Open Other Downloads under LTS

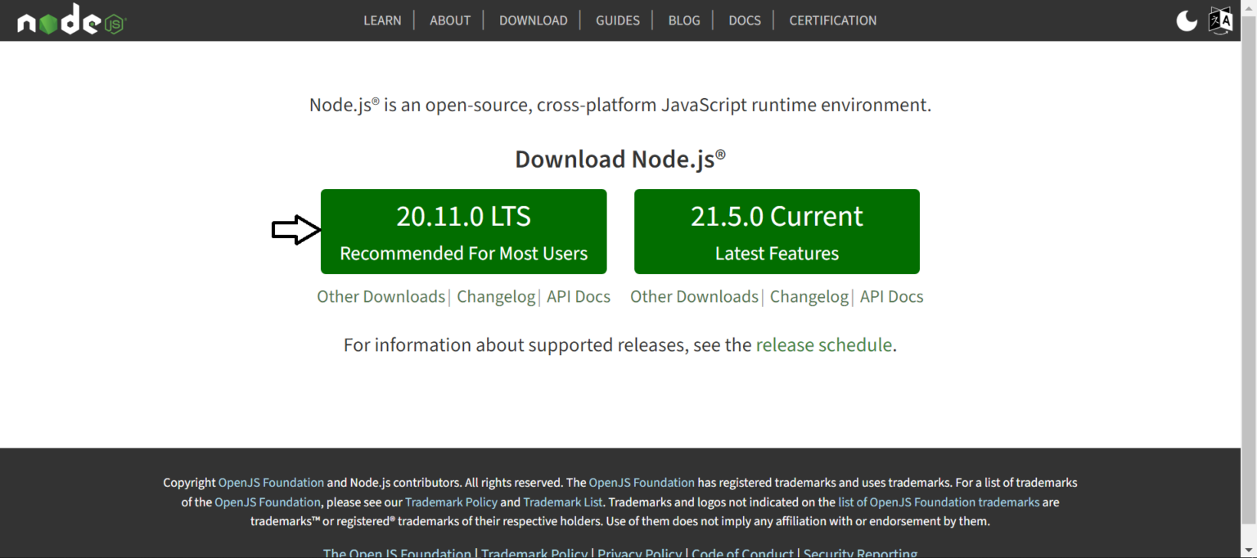(x=381, y=296)
